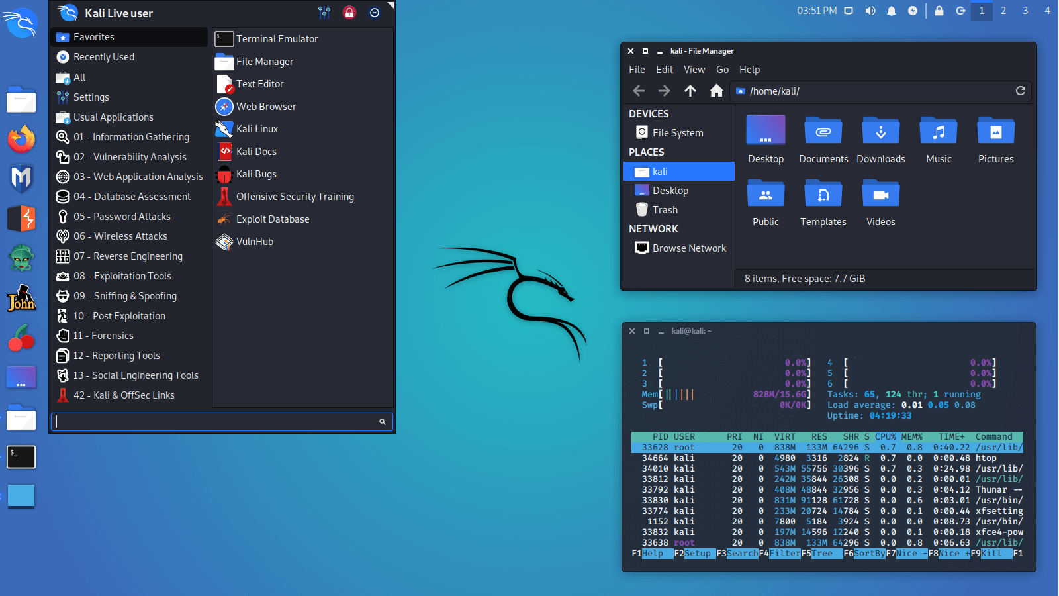
Task: Launch John the Ripper from the dock
Action: tap(21, 299)
